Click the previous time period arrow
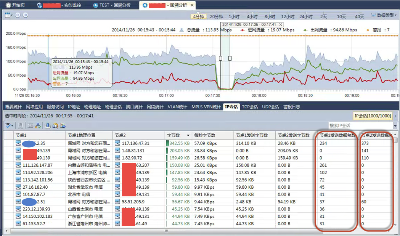The width and height of the screenshot is (400, 236). (x=18, y=15)
